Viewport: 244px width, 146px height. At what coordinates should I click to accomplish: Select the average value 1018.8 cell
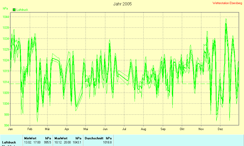coord(107,142)
